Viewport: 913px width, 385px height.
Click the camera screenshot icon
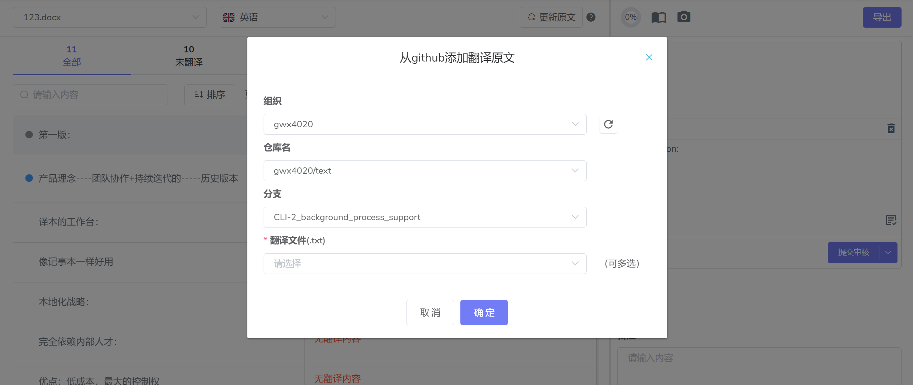[x=684, y=17]
